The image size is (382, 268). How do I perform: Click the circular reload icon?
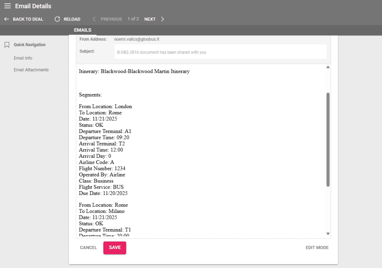pos(57,19)
